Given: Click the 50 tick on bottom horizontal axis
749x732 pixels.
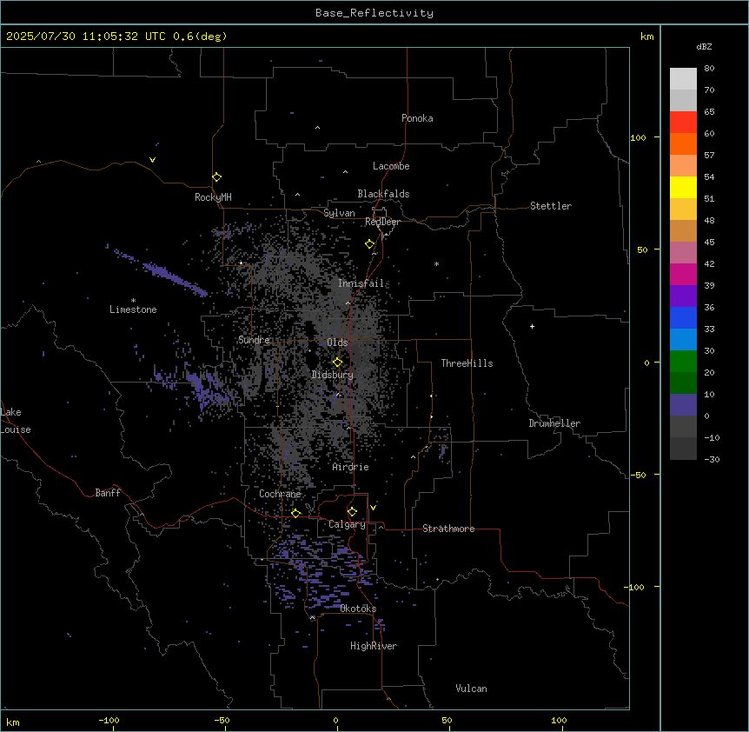Looking at the screenshot, I should [447, 720].
